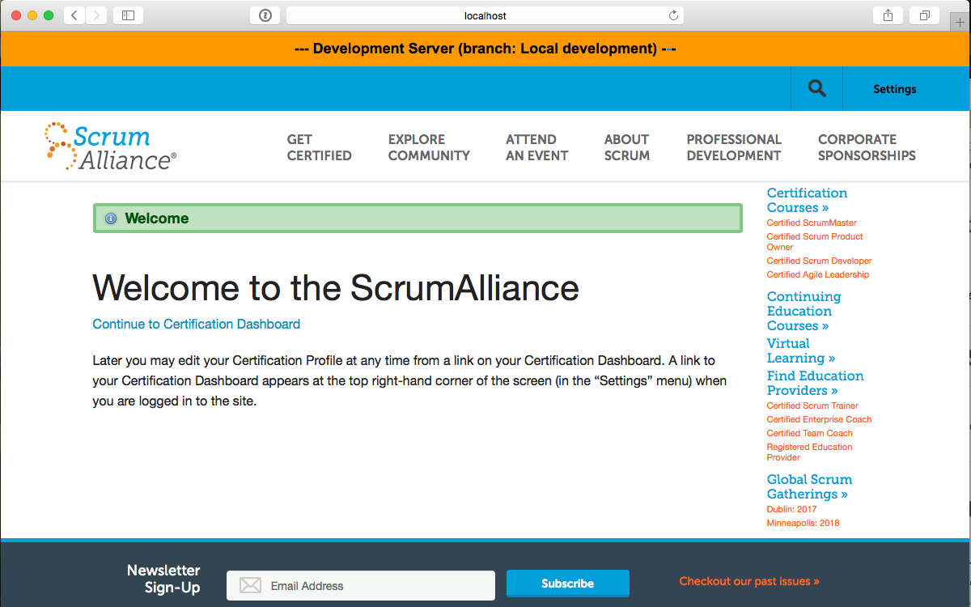
Task: Open Certified Scrum Product Owner link
Action: (x=815, y=242)
